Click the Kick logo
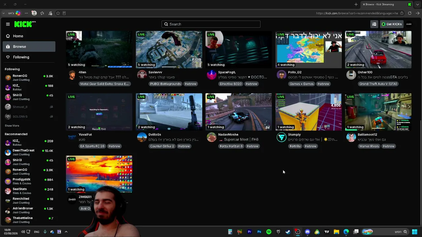Image resolution: width=422 pixels, height=237 pixels. pos(25,24)
